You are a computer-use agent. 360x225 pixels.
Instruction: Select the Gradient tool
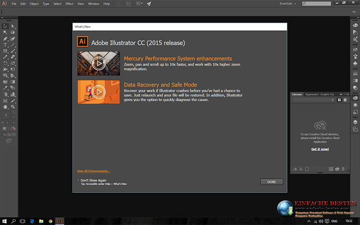(x=13, y=82)
